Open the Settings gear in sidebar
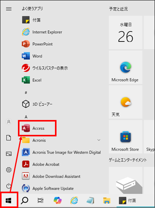155x208 pixels. (x=9, y=170)
